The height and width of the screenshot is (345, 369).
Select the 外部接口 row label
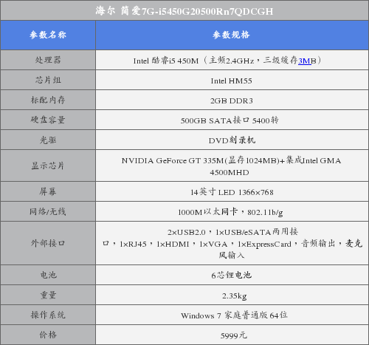[x=48, y=243]
